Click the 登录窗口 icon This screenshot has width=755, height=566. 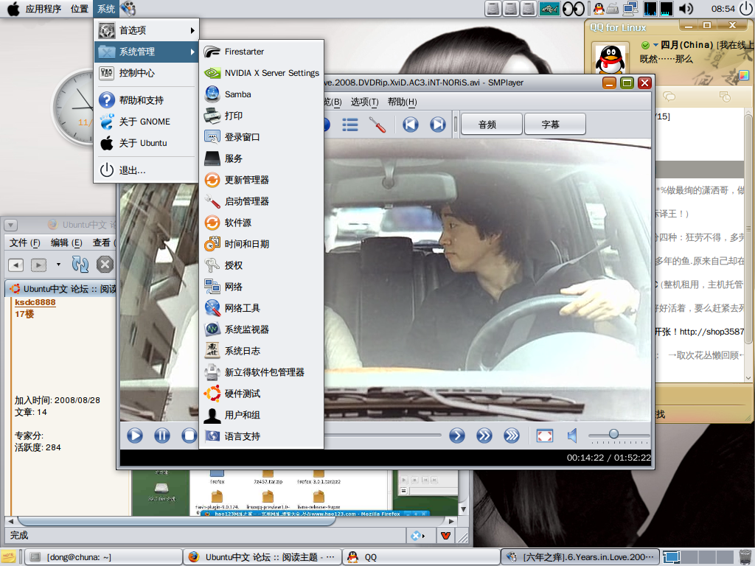tap(212, 137)
